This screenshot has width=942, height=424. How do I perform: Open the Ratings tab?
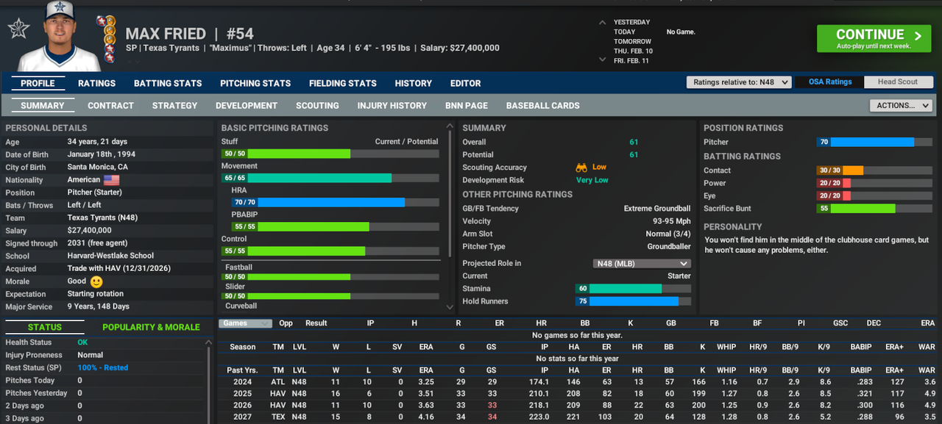pyautogui.click(x=97, y=83)
